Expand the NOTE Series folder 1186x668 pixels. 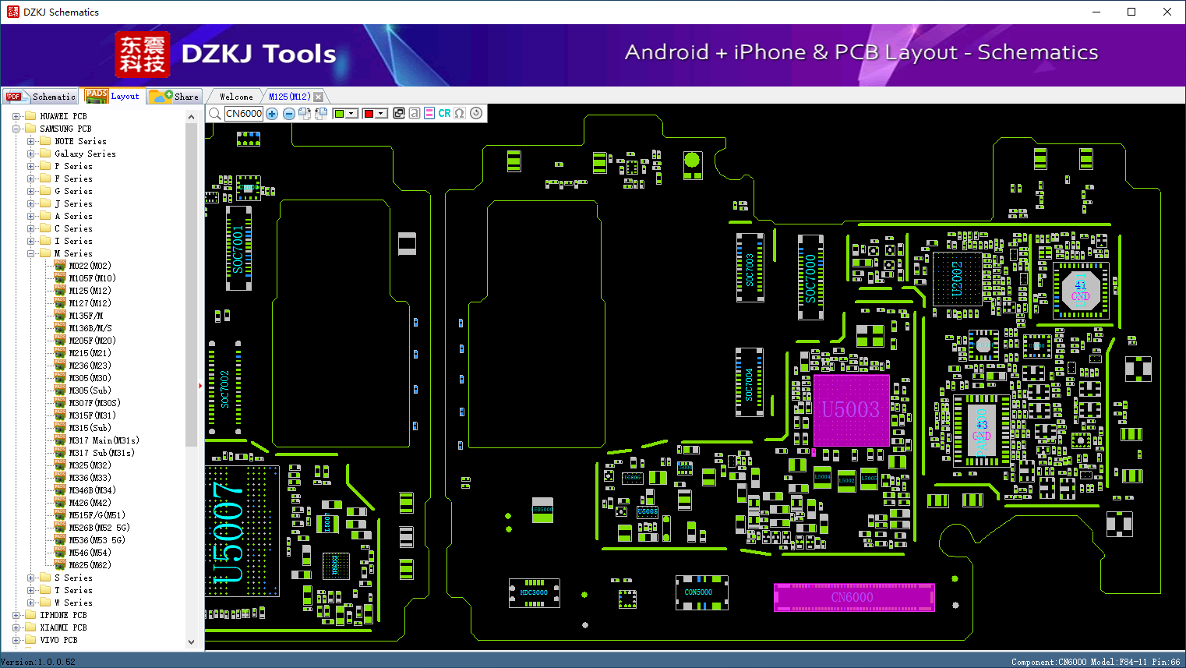point(31,141)
